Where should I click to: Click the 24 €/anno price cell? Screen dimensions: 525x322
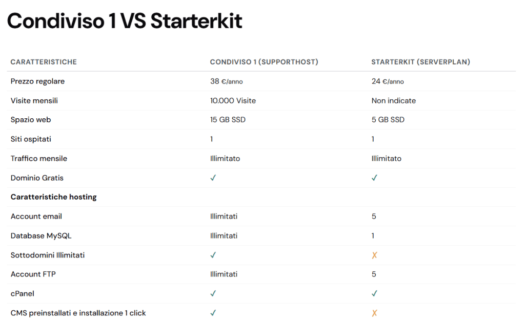388,81
